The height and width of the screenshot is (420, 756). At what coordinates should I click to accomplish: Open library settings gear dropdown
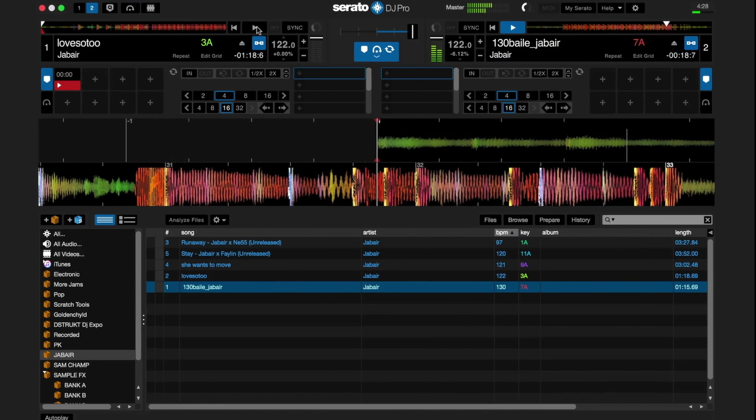click(219, 220)
